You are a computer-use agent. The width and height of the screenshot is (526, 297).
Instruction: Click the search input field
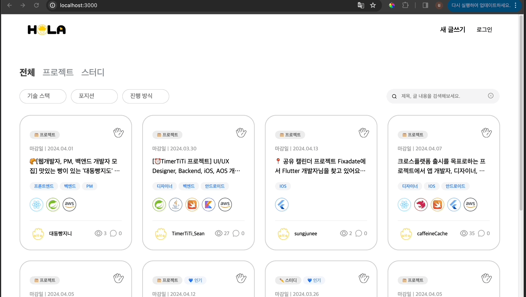[443, 96]
